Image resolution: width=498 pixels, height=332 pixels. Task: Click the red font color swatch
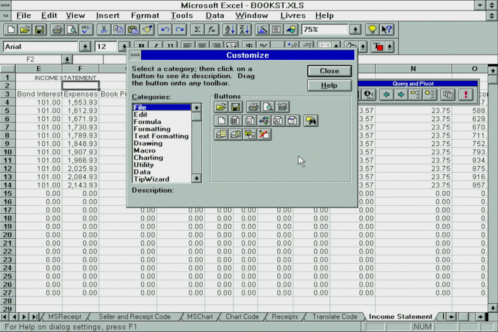378,47
